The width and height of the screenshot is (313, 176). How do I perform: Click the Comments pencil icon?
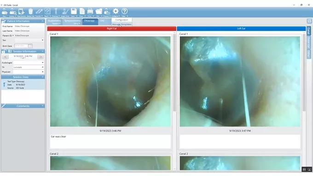click(x=3, y=106)
